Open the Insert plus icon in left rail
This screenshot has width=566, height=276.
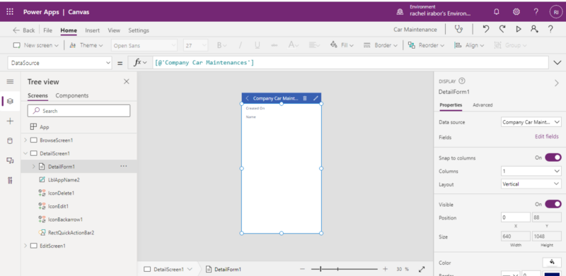coord(10,121)
